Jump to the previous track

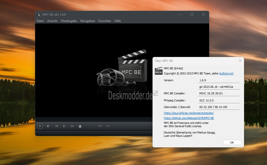(x=57, y=126)
